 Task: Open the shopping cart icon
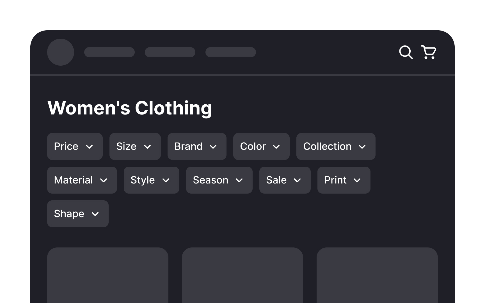coord(429,52)
